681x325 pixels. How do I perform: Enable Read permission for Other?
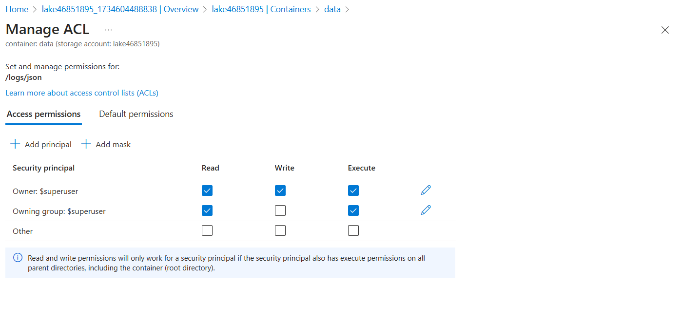click(x=207, y=230)
